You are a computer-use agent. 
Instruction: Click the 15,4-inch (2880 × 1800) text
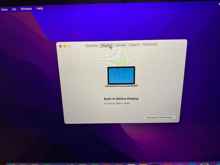[117, 103]
